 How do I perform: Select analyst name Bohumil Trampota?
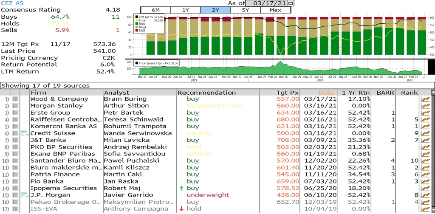click(x=134, y=127)
